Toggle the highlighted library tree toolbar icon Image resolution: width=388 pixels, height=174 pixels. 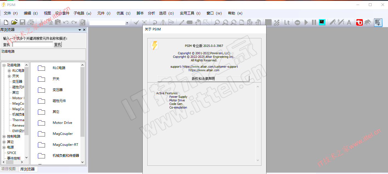[378, 22]
